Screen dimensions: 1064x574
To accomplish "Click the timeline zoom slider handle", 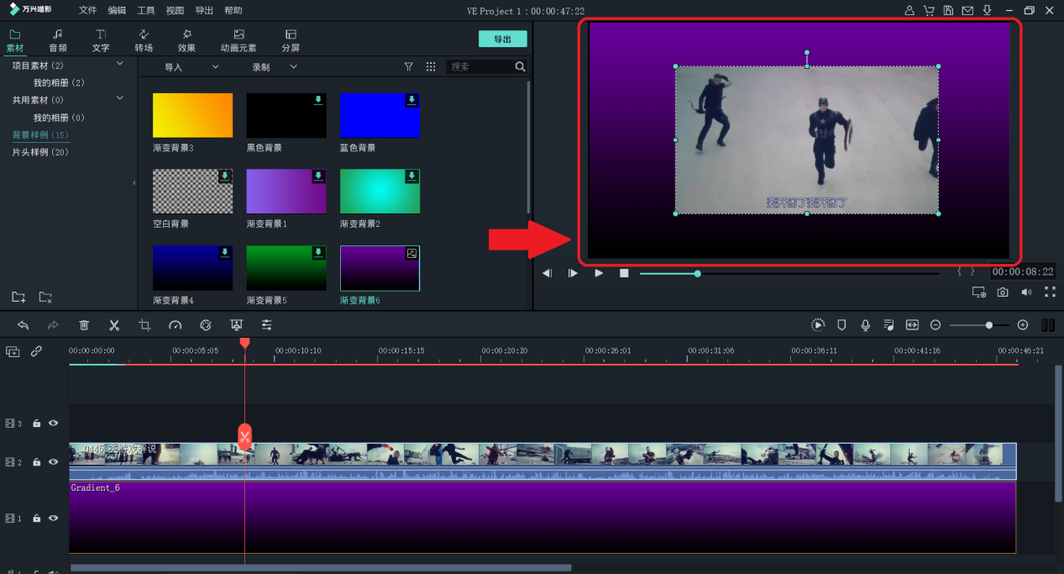I will click(989, 325).
